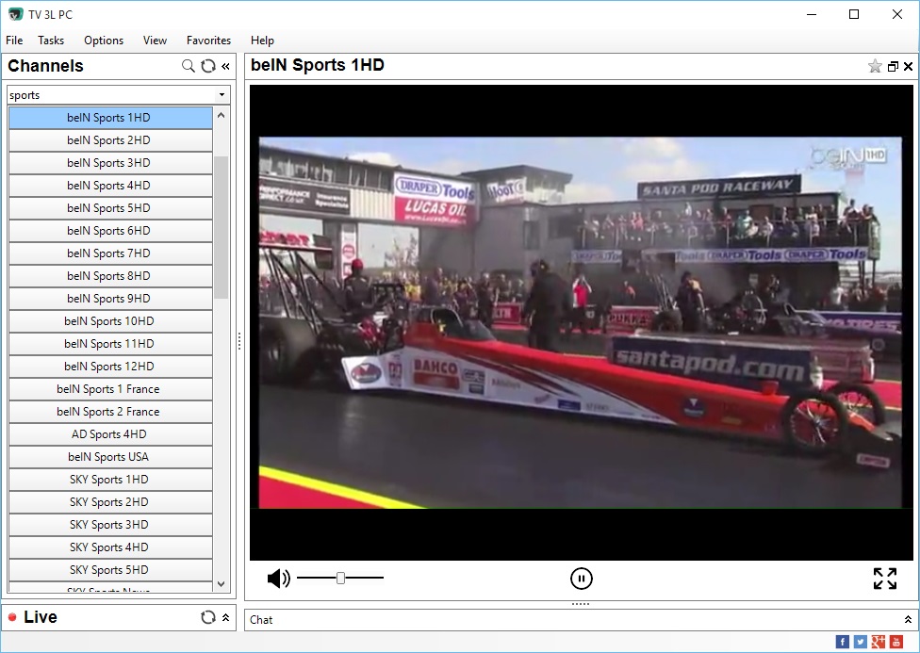Open the sports category dropdown

[222, 95]
